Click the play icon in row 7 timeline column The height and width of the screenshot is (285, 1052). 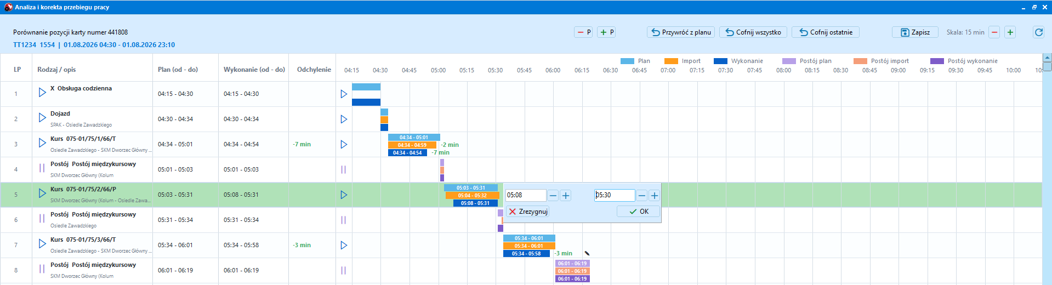click(x=344, y=246)
